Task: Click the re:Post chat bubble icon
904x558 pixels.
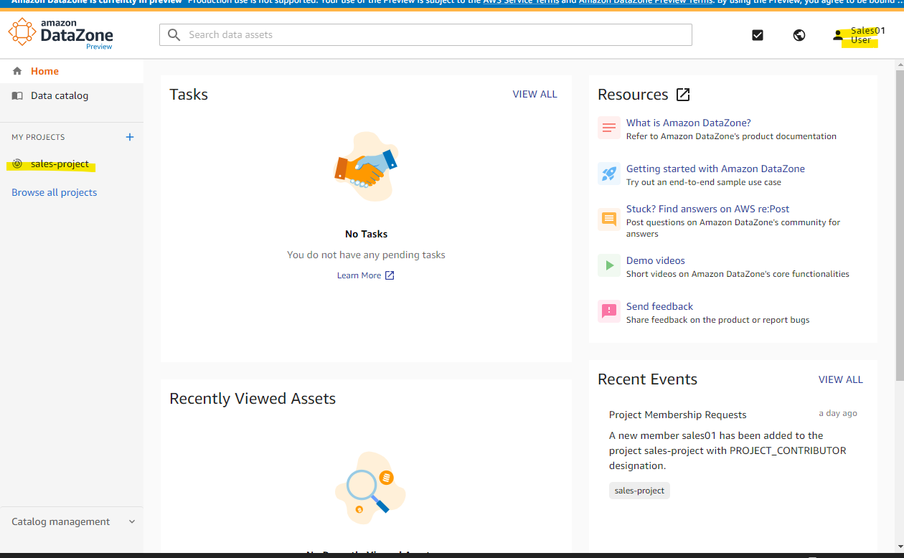Action: pyautogui.click(x=609, y=219)
